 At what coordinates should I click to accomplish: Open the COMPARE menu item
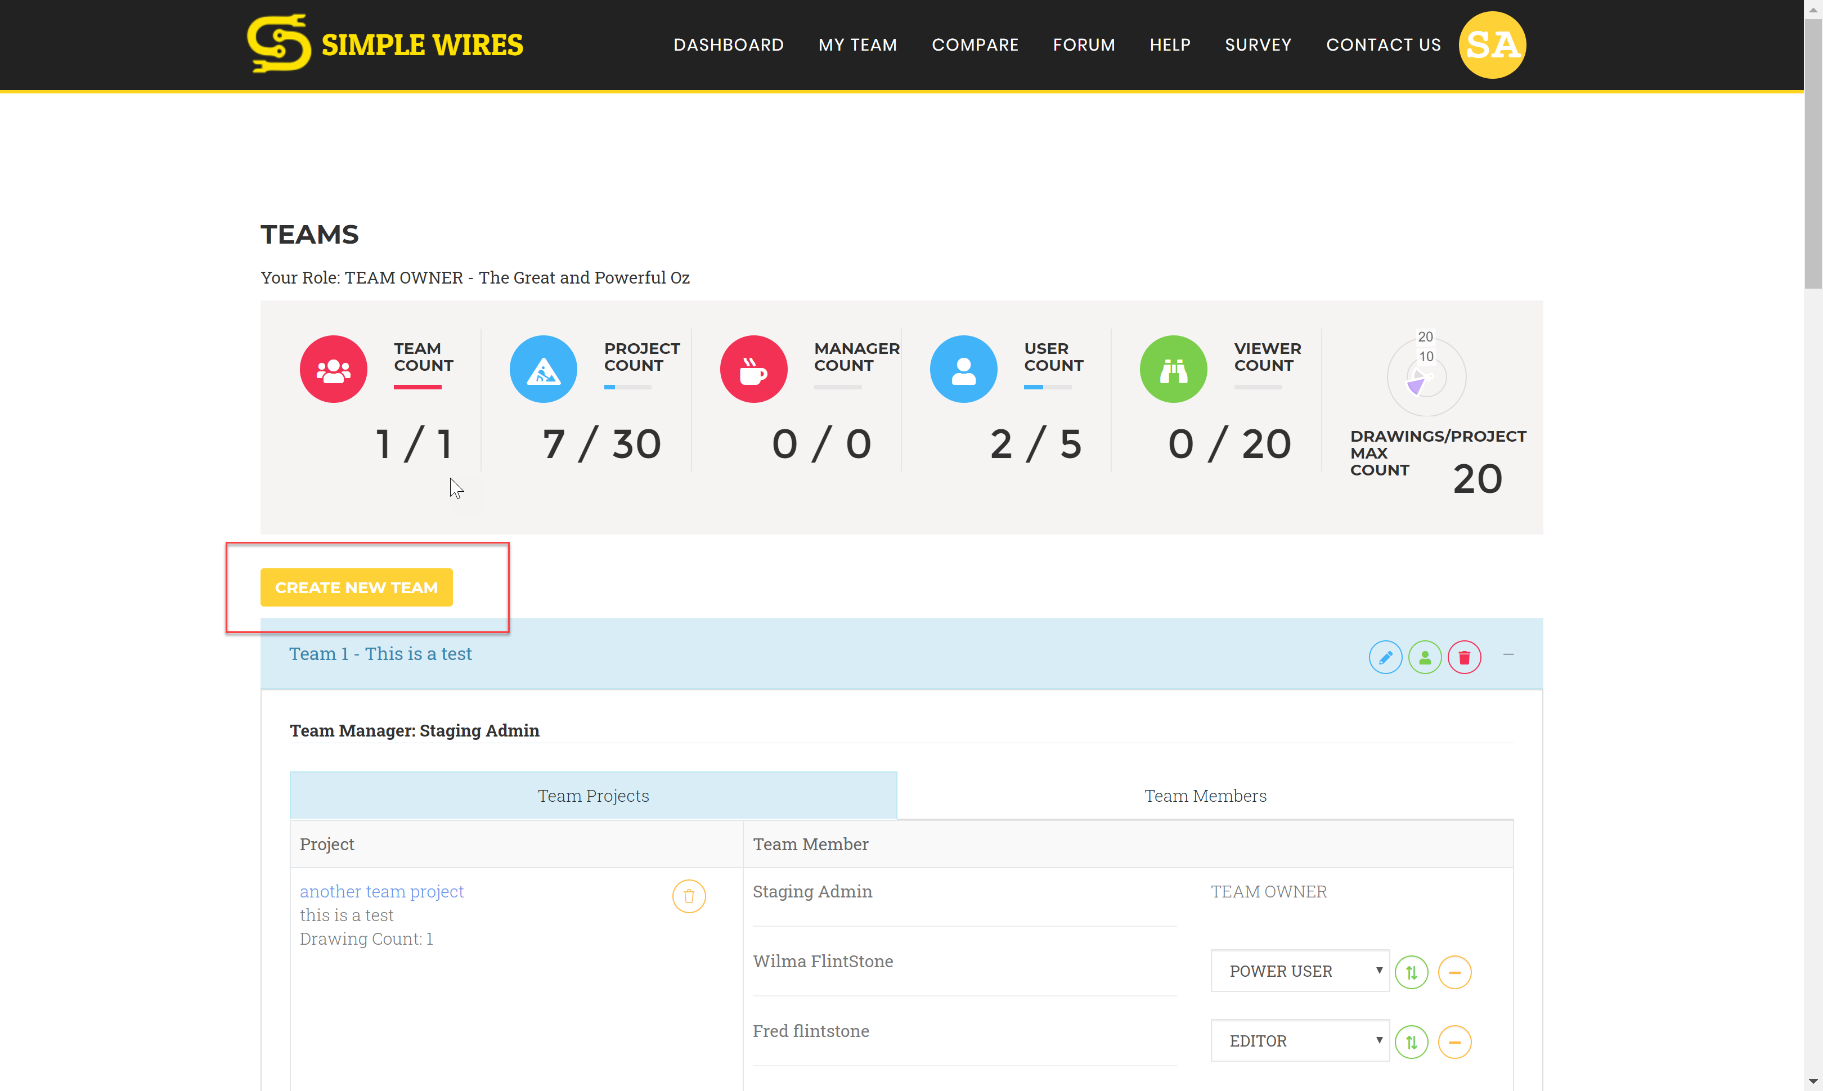975,45
